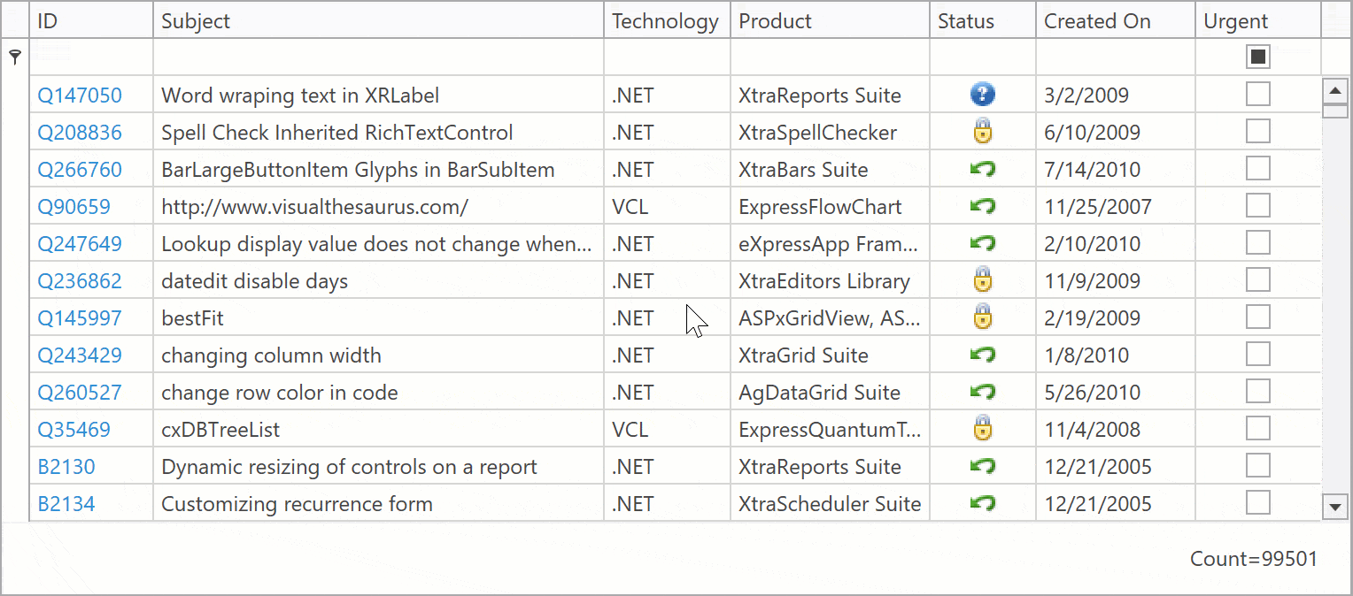Image resolution: width=1353 pixels, height=596 pixels.
Task: Click green arrow status icon on Q260527 row
Action: pyautogui.click(x=982, y=392)
